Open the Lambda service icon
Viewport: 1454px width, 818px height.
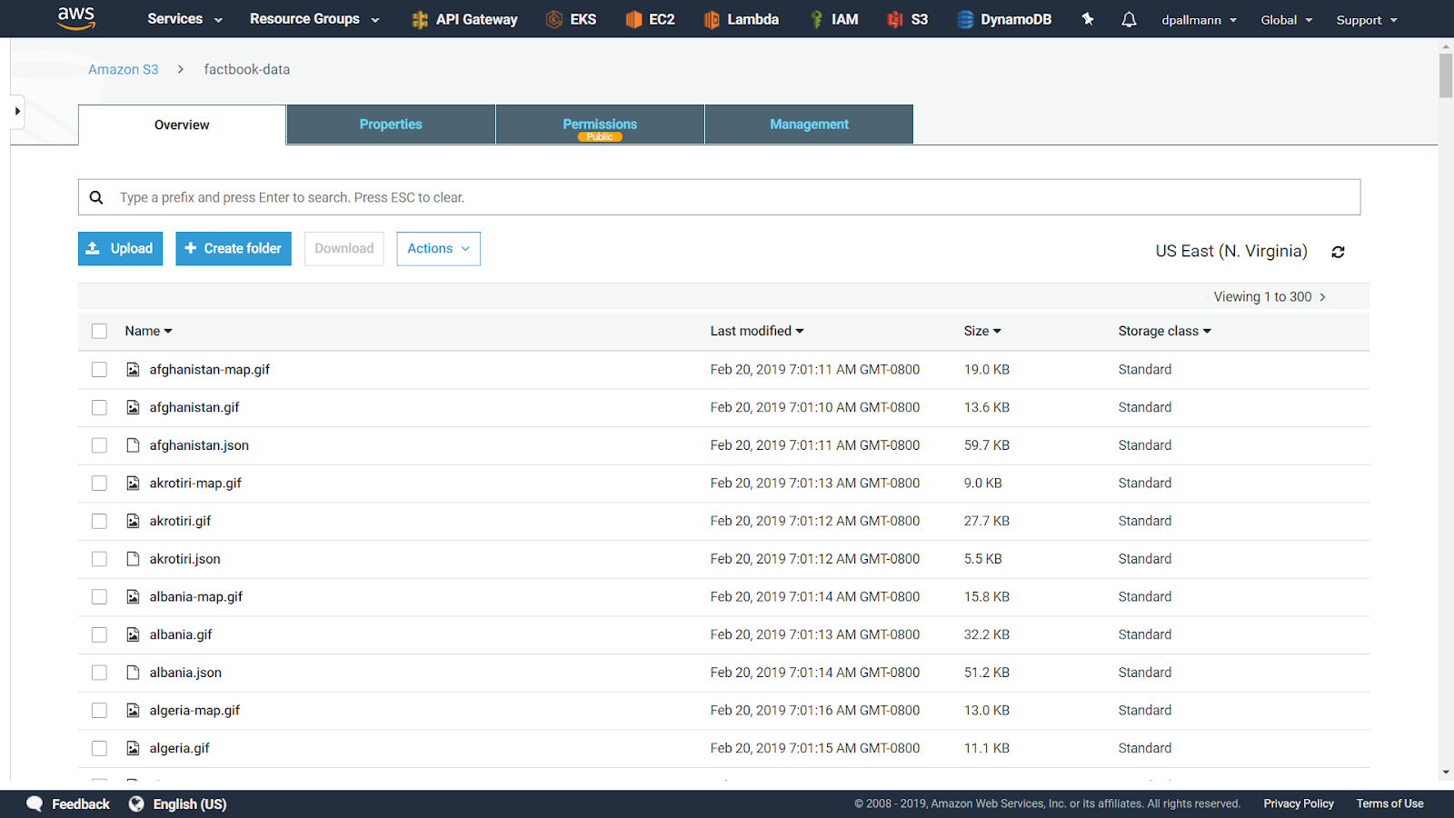(x=741, y=18)
